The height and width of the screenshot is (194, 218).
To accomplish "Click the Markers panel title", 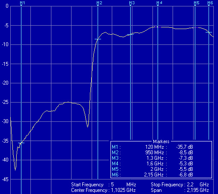I will click(x=161, y=141).
